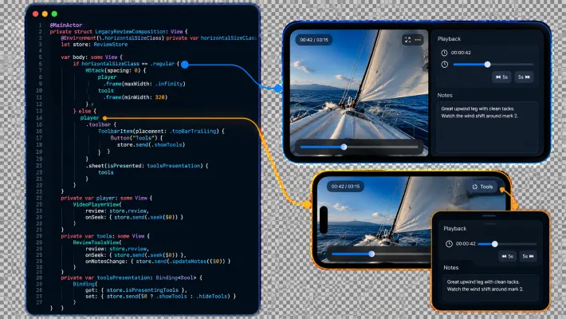Click the 00:42 / 03:15 time badge on phone video
This screenshot has width=566, height=319.
[x=345, y=187]
